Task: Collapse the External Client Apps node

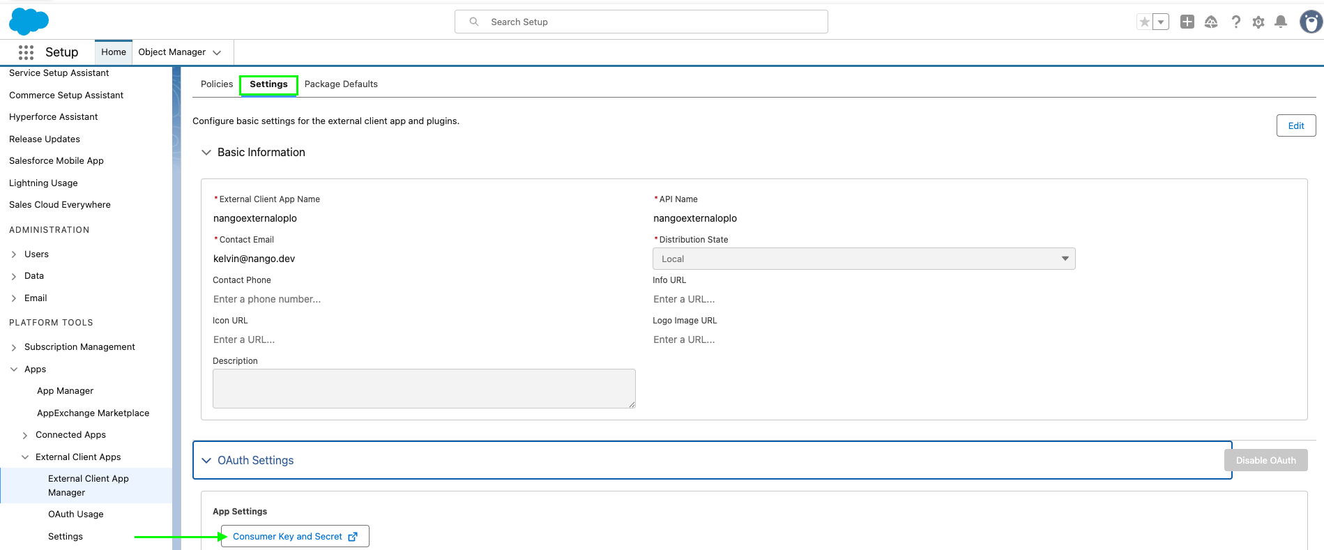Action: pos(25,457)
